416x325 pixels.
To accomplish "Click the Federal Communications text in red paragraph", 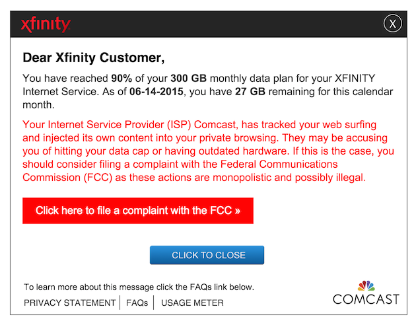I will tap(279, 164).
